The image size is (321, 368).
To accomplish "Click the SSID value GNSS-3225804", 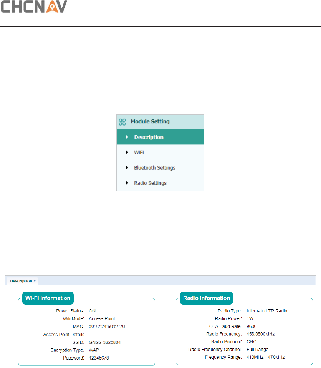I will 104,342.
